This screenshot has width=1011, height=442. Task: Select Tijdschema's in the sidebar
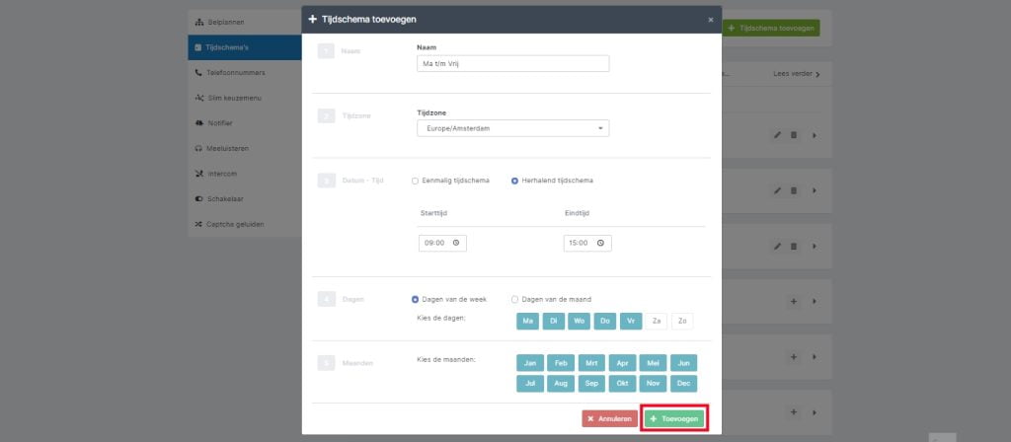tap(245, 47)
